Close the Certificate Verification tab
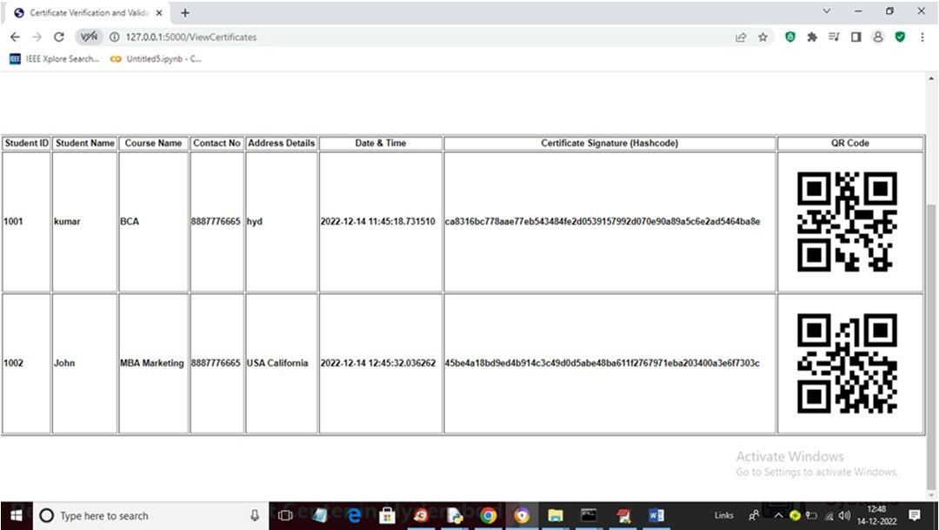 click(x=159, y=12)
